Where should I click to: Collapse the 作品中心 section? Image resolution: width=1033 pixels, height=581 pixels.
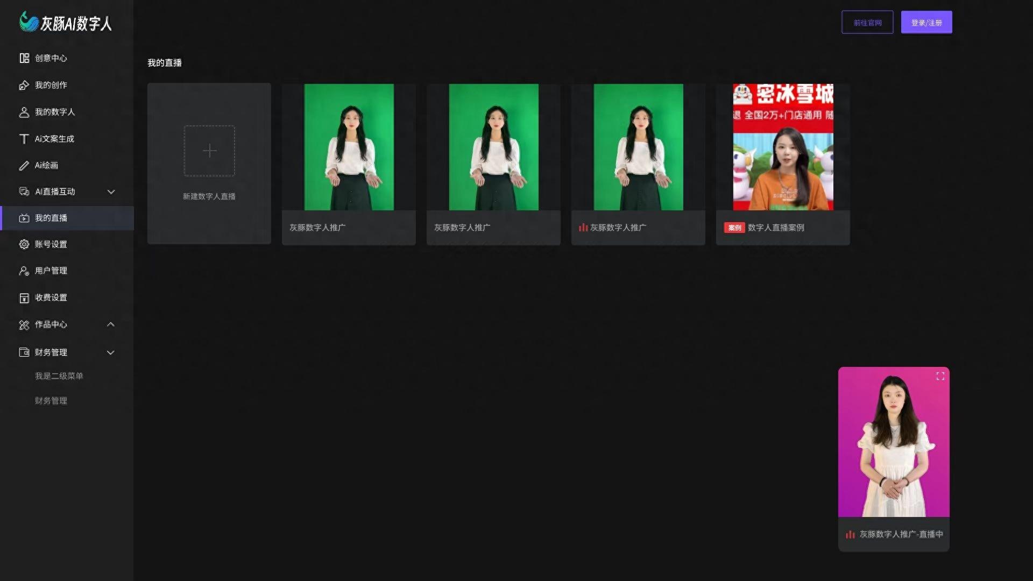[x=111, y=324]
